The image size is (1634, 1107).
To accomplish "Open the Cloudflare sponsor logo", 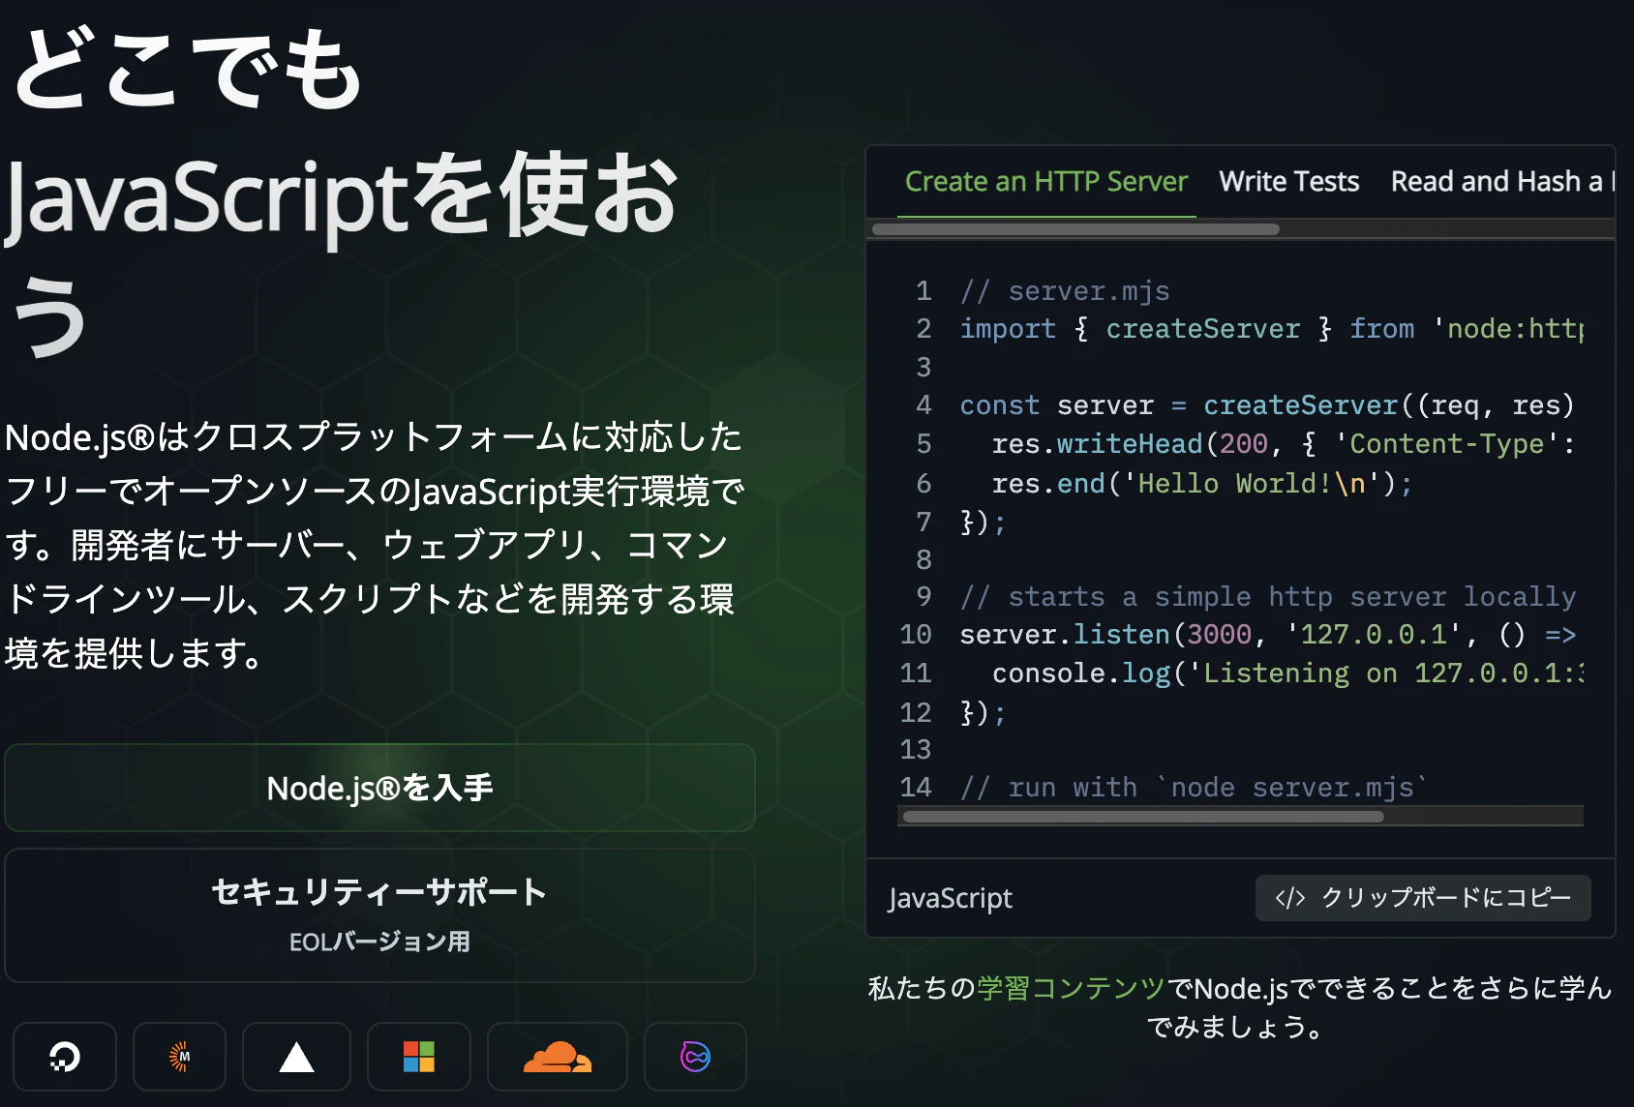I will 558,1057.
